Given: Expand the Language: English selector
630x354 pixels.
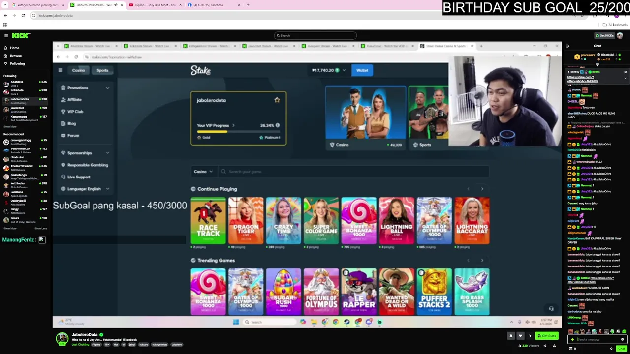Looking at the screenshot, I should coord(85,189).
